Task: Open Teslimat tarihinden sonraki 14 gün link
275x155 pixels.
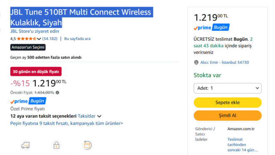Action: [x=242, y=145]
